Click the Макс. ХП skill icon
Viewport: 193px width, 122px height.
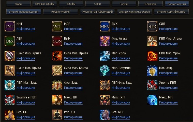105,100
